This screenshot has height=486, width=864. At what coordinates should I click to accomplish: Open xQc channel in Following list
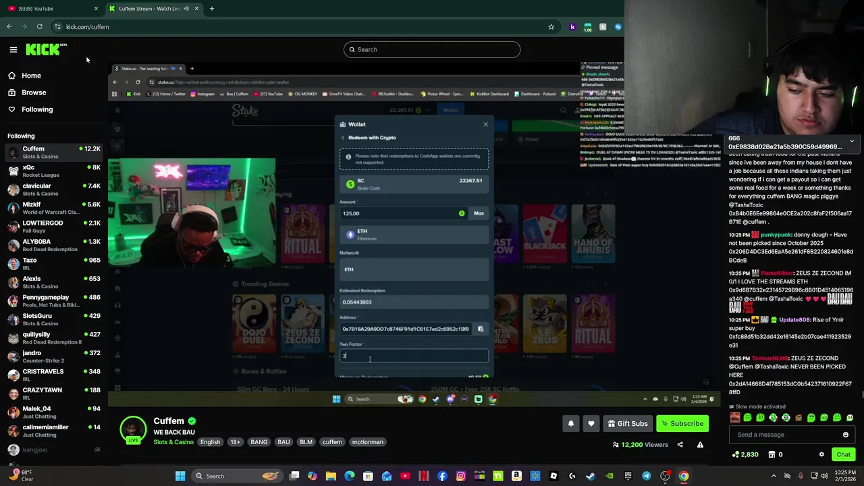53,171
